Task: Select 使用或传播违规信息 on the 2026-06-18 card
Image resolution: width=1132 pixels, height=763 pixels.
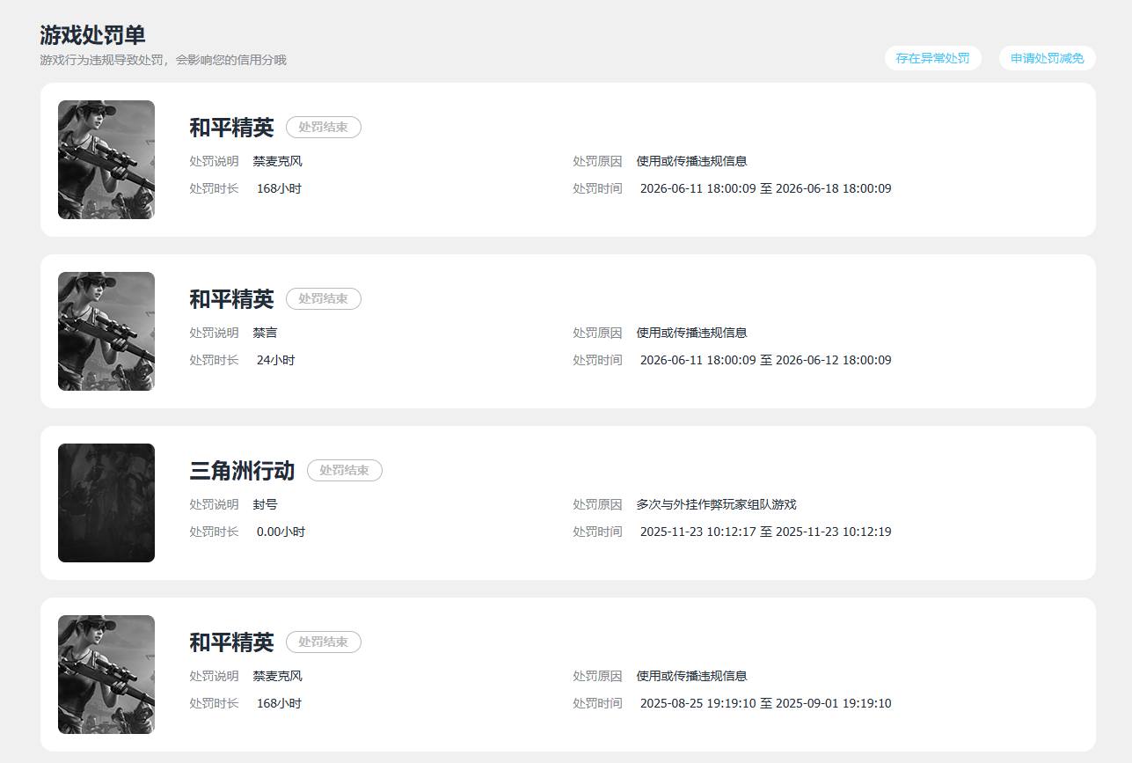Action: [691, 161]
